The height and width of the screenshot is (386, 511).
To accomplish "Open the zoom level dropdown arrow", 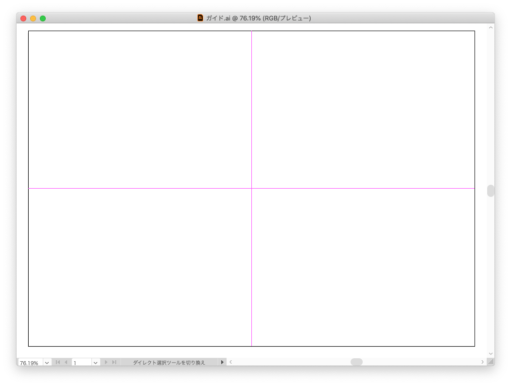I will point(47,363).
